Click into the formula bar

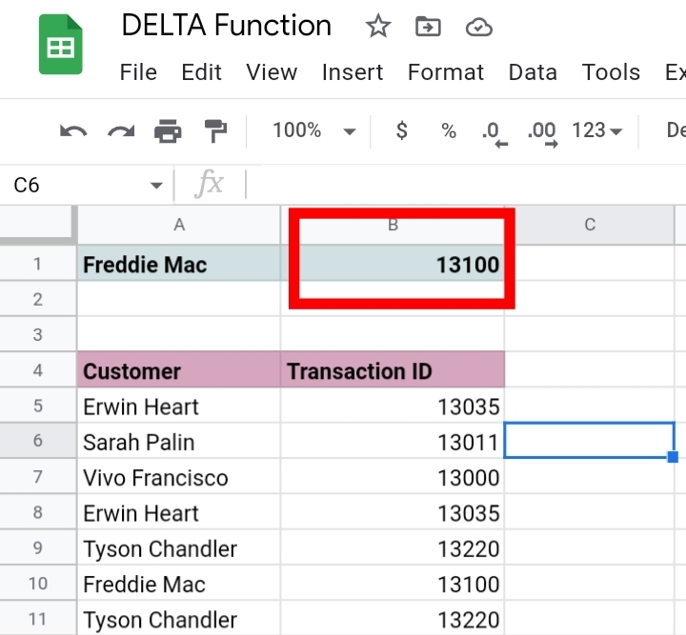pos(466,185)
